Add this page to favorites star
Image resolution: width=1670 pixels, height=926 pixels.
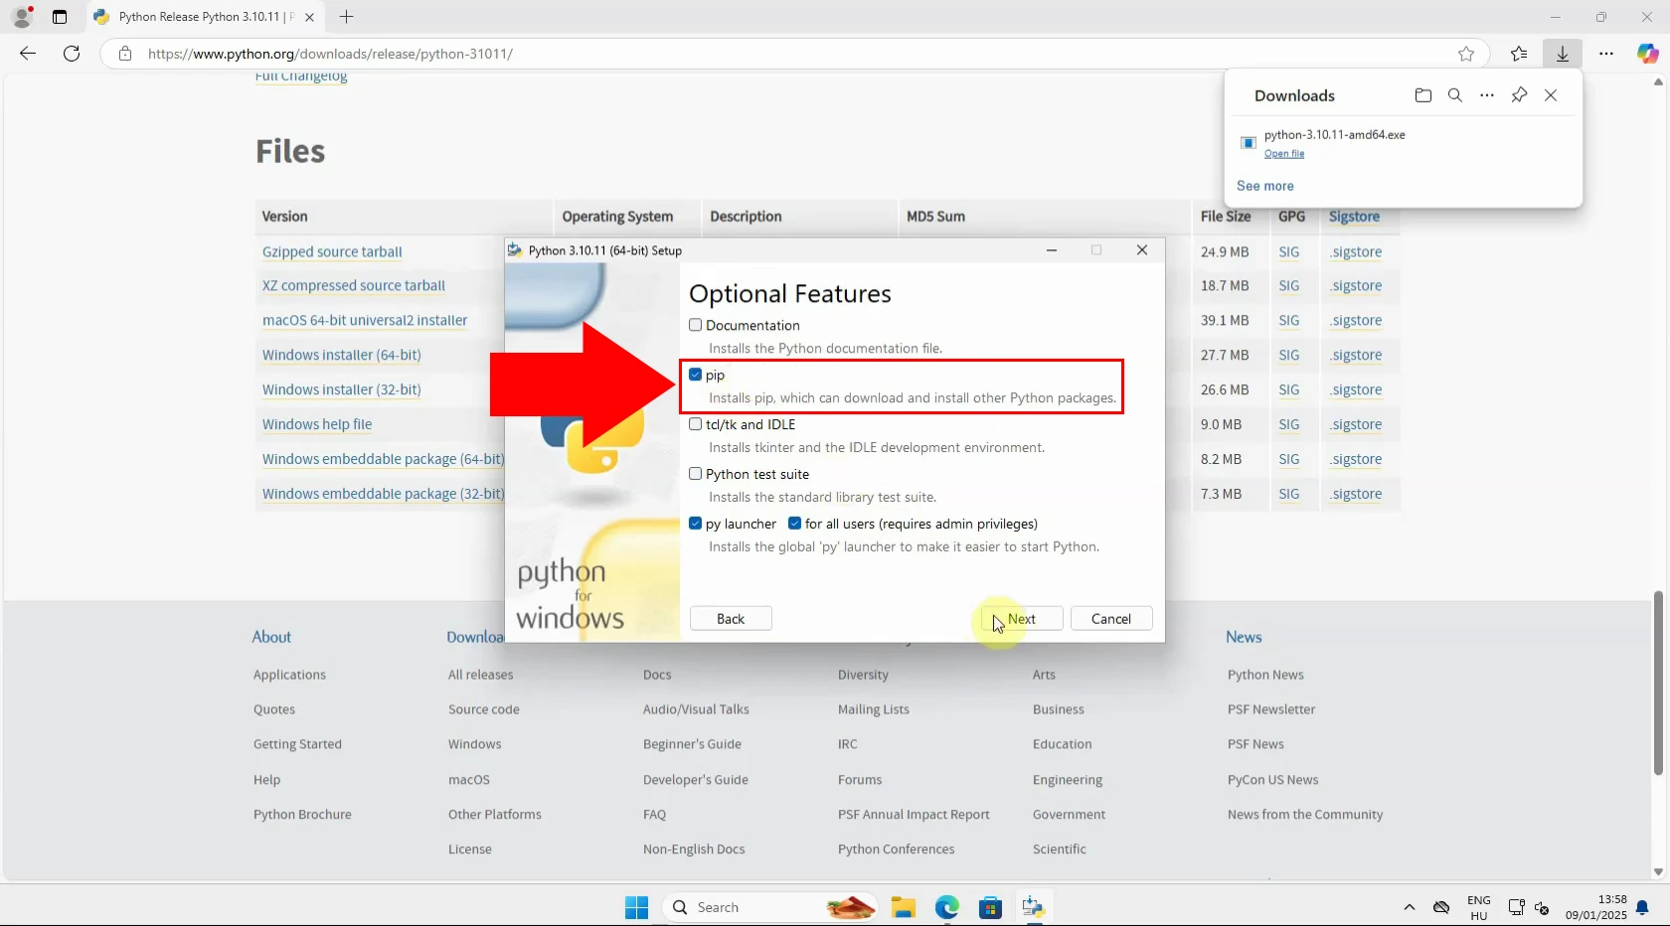1466,54
